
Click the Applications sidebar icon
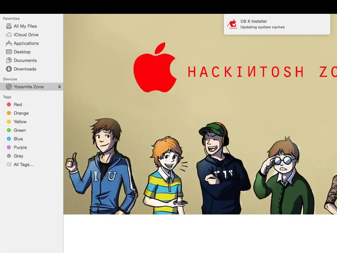point(9,43)
